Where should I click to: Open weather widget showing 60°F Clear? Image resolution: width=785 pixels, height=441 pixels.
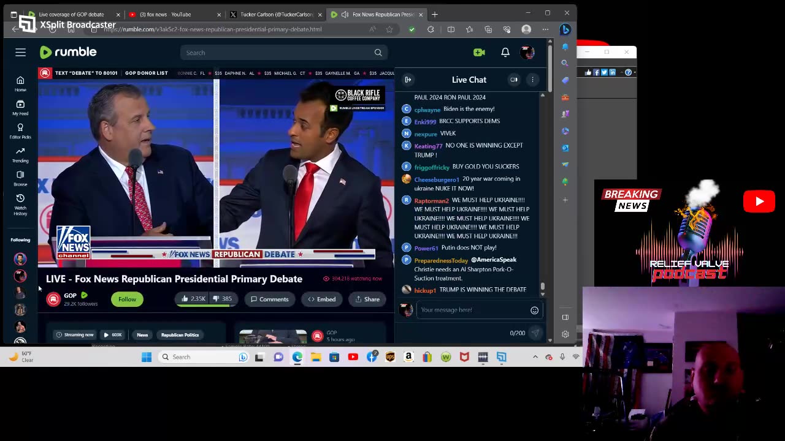(x=20, y=357)
